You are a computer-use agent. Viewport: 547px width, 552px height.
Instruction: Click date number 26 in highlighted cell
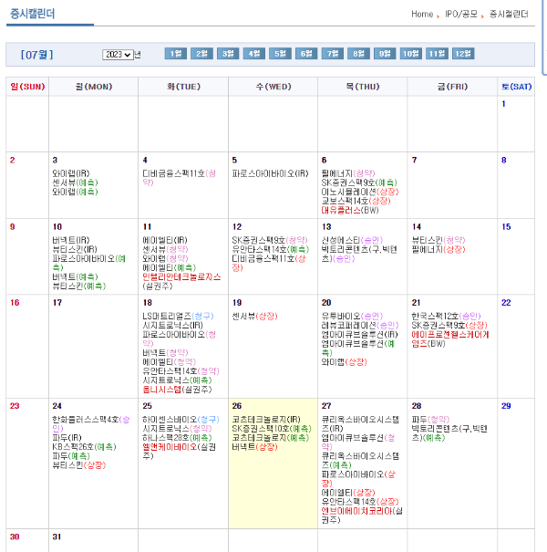tap(237, 405)
